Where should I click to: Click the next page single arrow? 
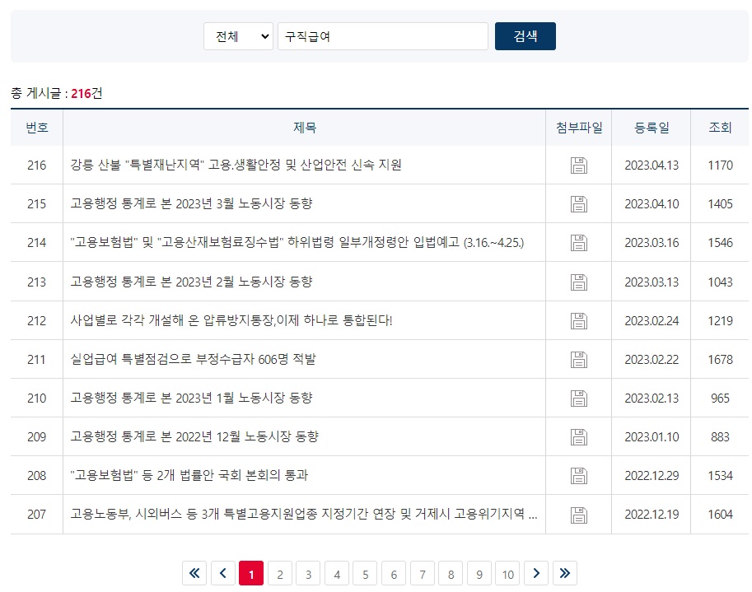click(536, 573)
